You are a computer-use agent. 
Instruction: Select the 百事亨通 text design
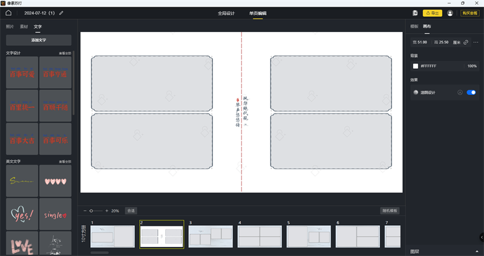[x=55, y=72]
